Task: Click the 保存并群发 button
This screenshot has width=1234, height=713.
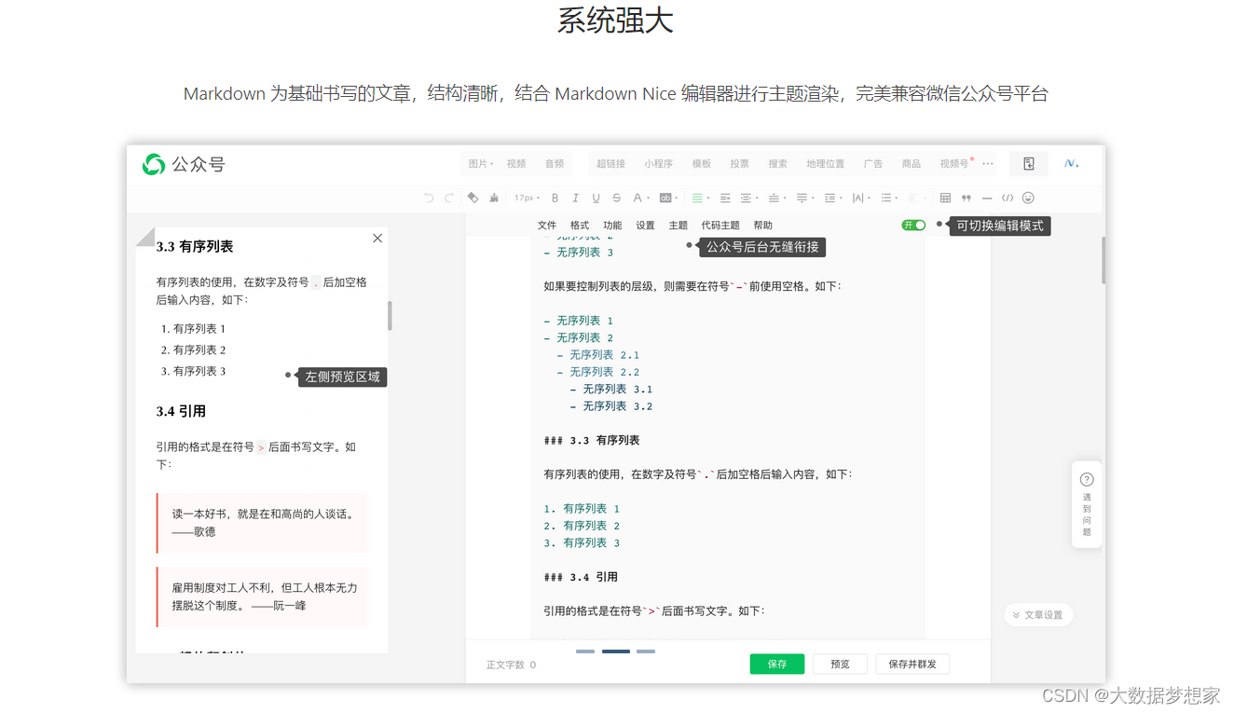Action: point(912,665)
